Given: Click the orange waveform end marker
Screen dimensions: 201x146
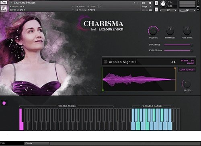Looking at the screenshot, I should coord(175,68).
